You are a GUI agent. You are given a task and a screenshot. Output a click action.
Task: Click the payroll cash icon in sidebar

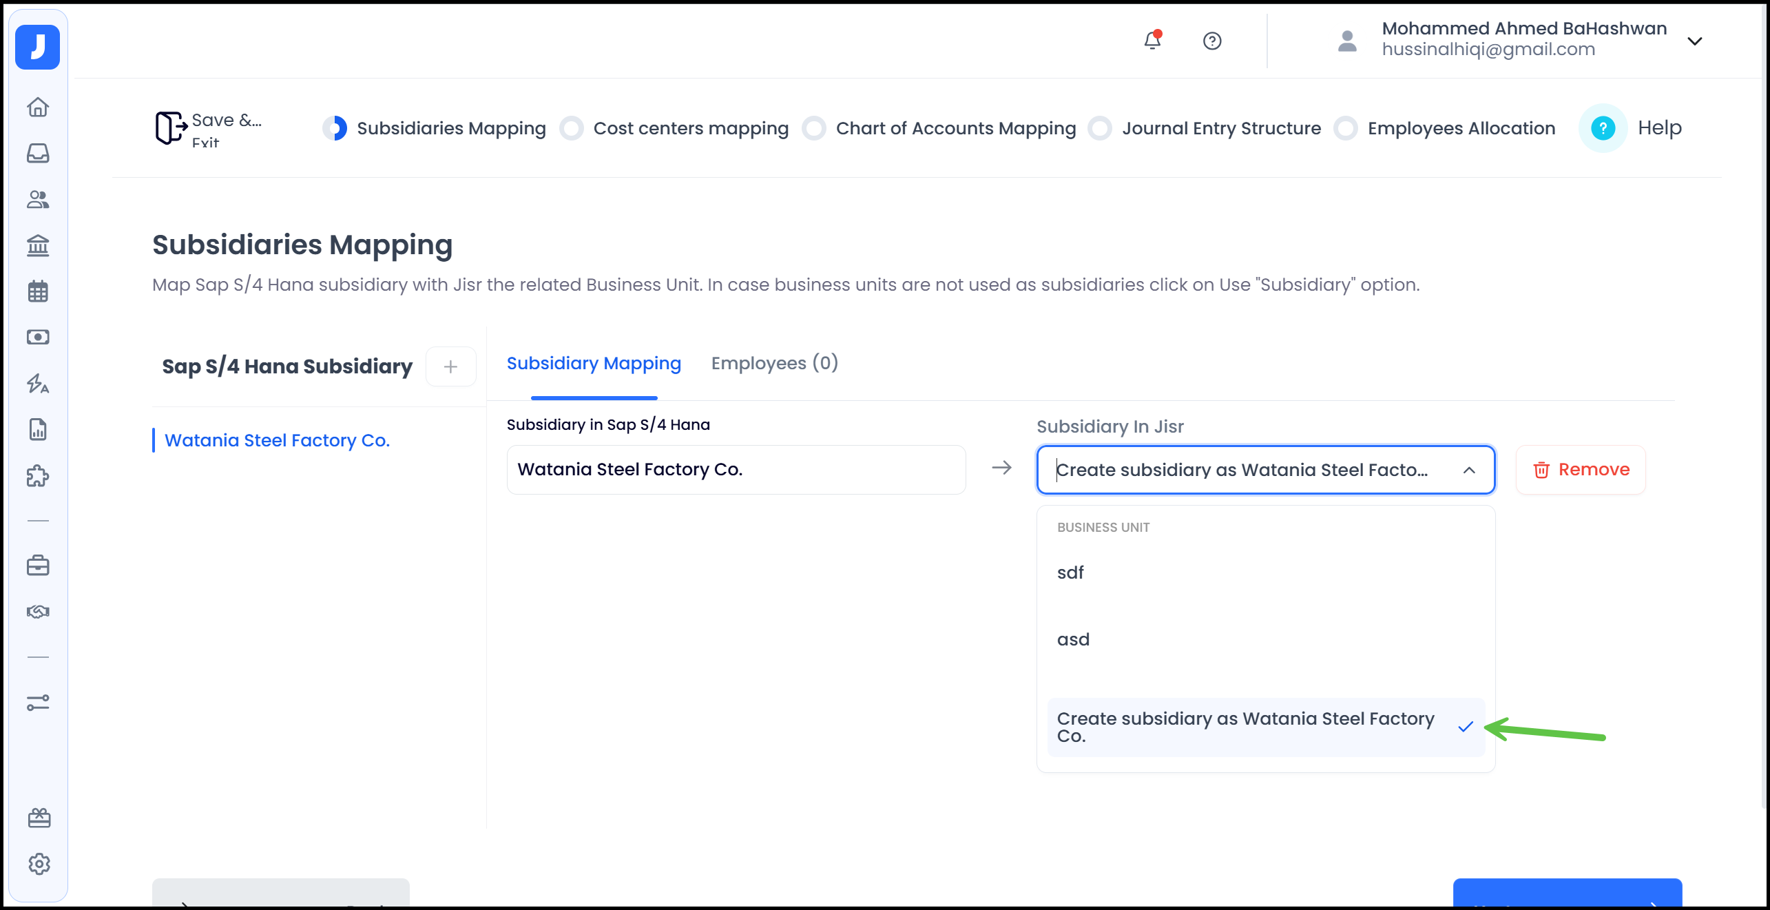point(38,337)
